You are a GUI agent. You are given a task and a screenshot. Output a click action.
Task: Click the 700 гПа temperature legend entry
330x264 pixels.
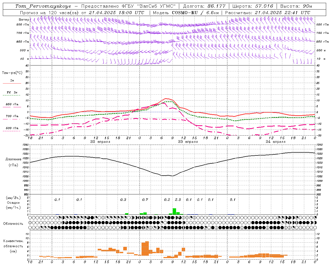tap(12, 116)
